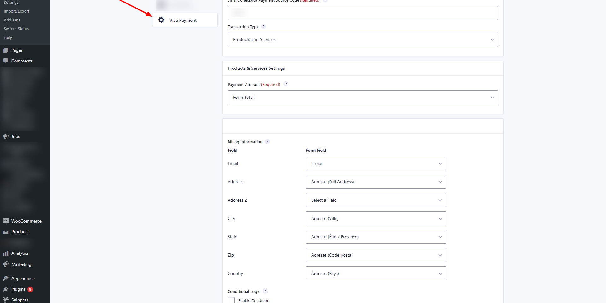The width and height of the screenshot is (606, 303).
Task: Show help tooltip for Billing Information
Action: click(267, 142)
